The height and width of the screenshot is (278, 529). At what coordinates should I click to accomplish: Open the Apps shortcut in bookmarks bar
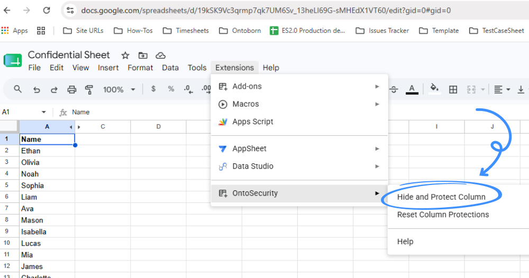(14, 31)
